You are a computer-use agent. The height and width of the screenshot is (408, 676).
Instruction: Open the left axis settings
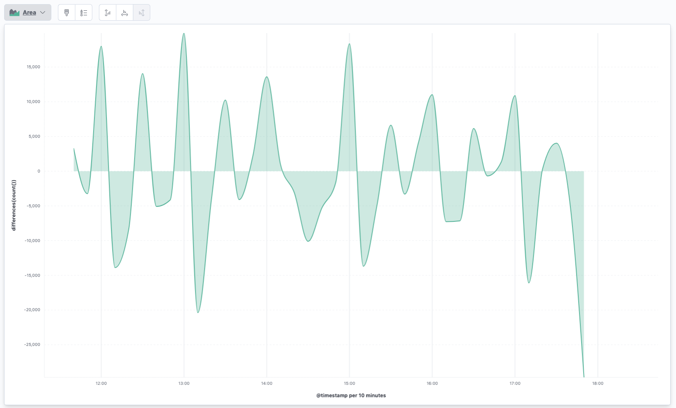[108, 13]
